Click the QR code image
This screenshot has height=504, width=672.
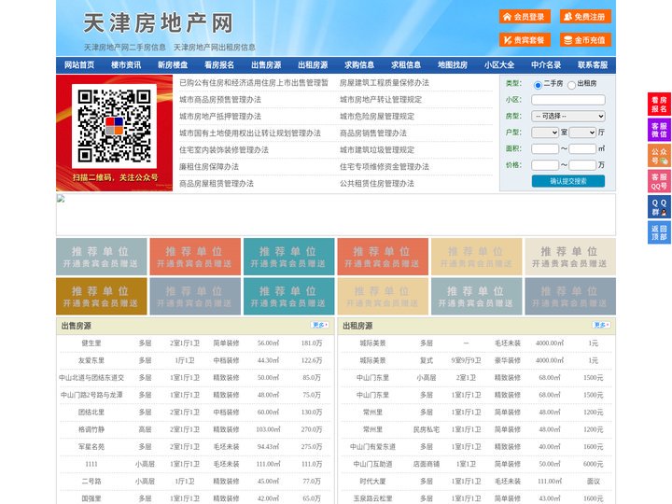click(x=115, y=126)
